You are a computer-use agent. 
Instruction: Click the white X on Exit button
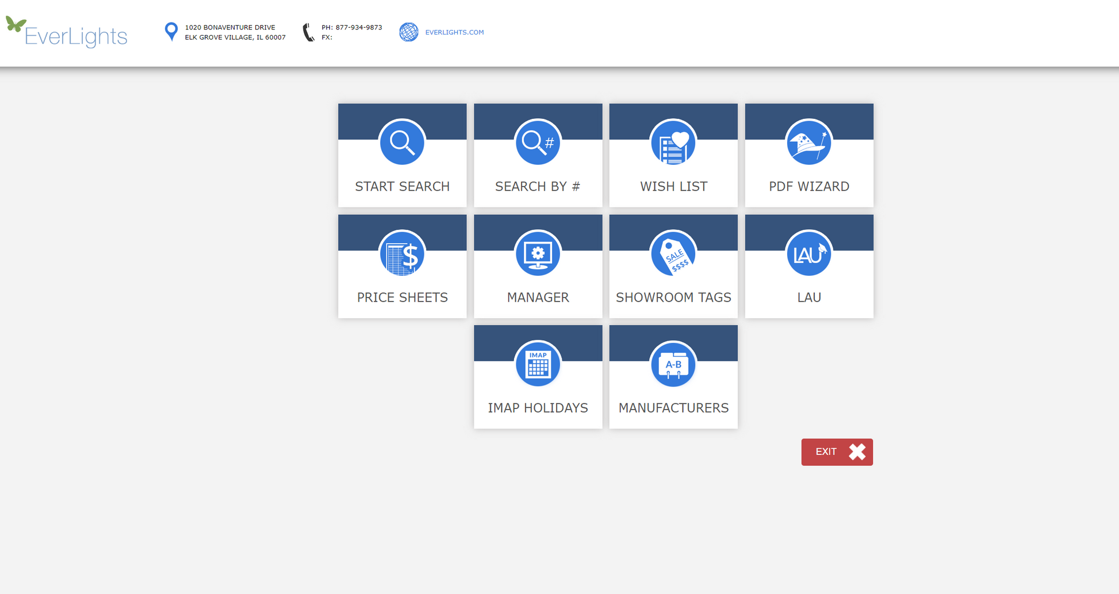(857, 452)
